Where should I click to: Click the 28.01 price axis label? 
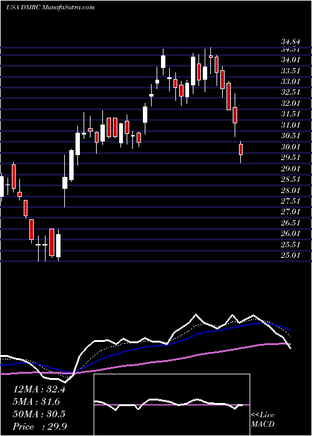(x=290, y=191)
